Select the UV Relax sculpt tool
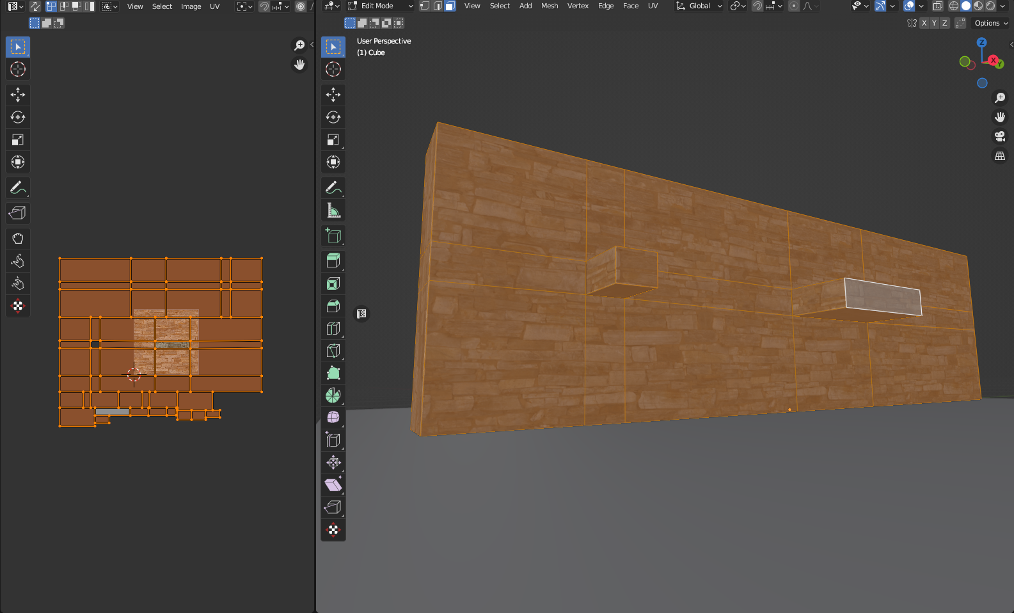Viewport: 1014px width, 613px height. click(18, 261)
